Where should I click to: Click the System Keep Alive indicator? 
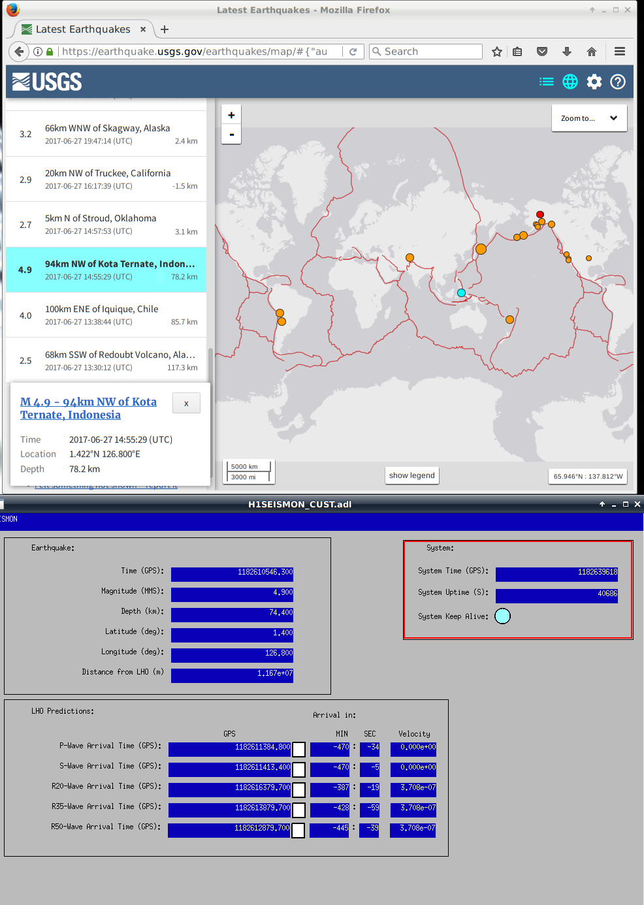[502, 616]
